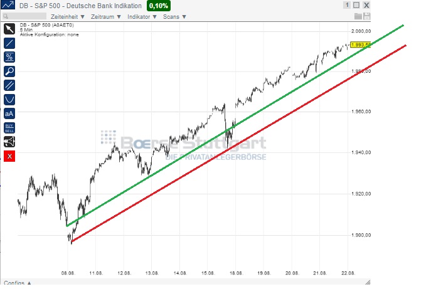Image resolution: width=441 pixels, height=289 pixels.
Task: Click the 13.08. date axis label
Action: point(152,273)
